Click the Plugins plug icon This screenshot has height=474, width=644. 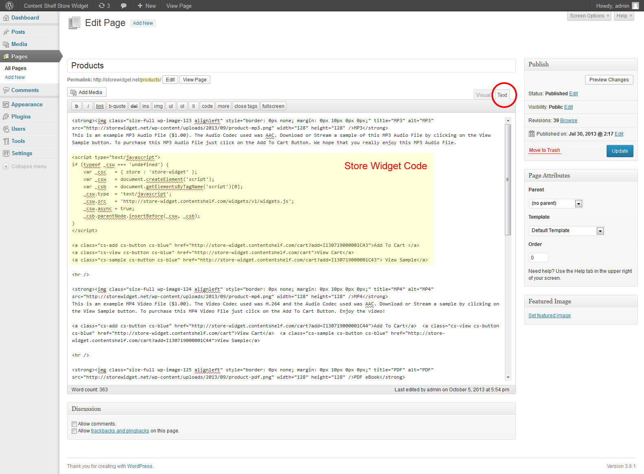pyautogui.click(x=6, y=116)
